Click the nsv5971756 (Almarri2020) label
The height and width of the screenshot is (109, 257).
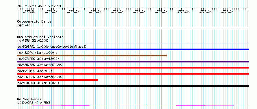[x=38, y=59]
